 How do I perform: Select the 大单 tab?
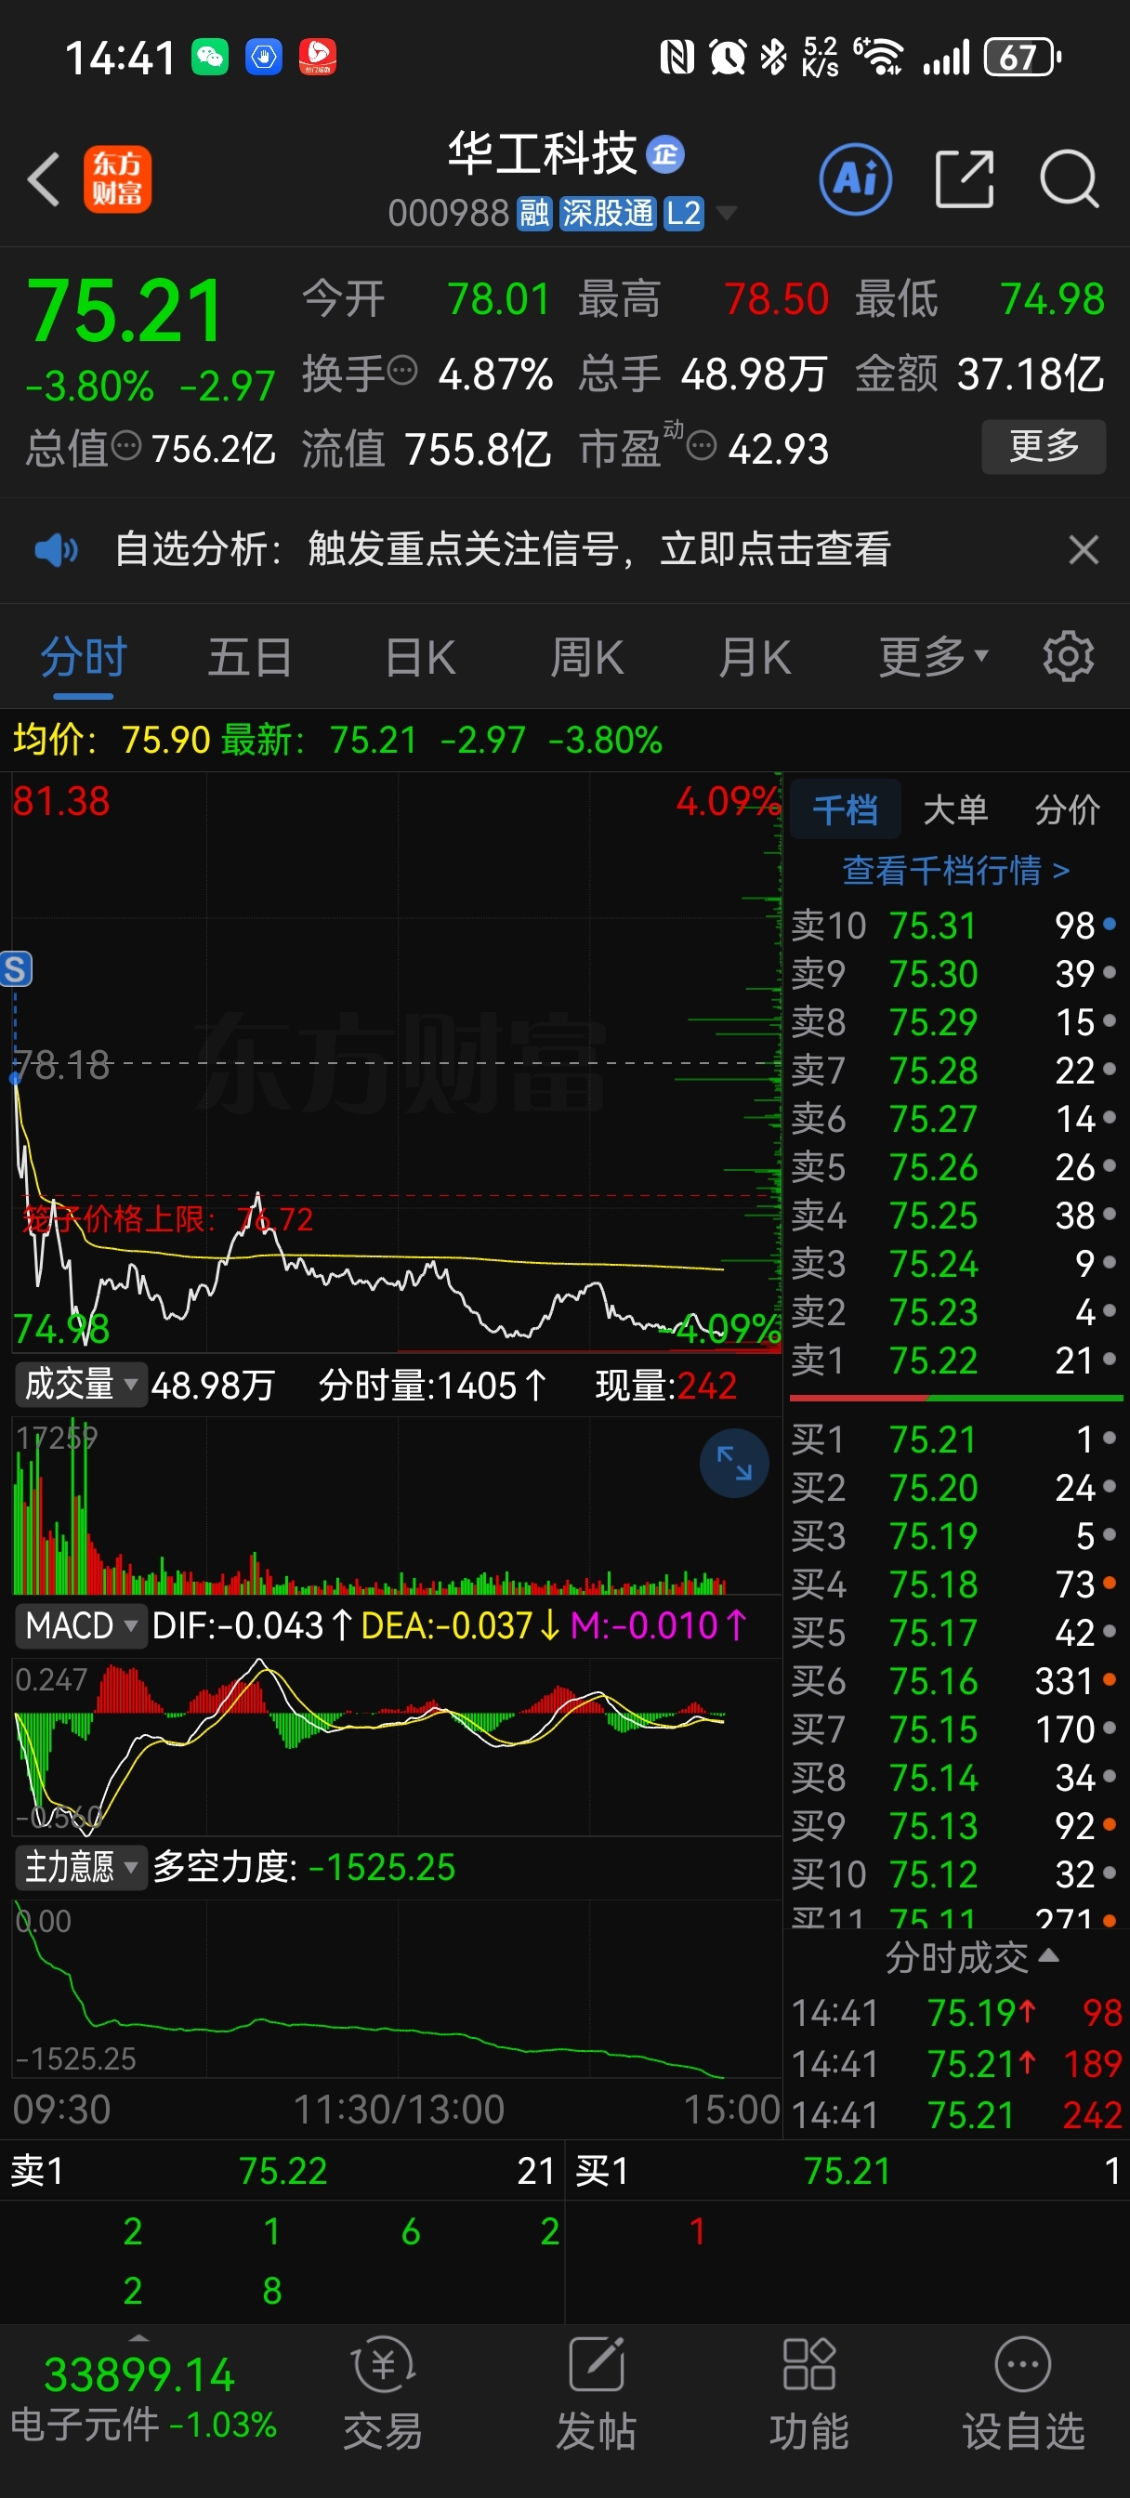(955, 809)
